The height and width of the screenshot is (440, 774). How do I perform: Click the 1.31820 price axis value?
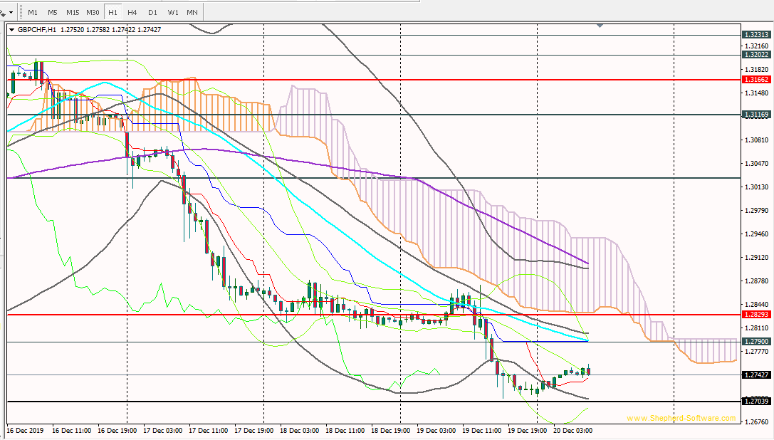click(x=757, y=70)
